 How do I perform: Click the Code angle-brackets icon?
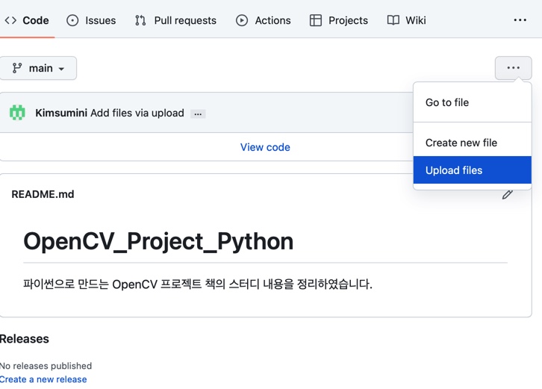point(10,20)
